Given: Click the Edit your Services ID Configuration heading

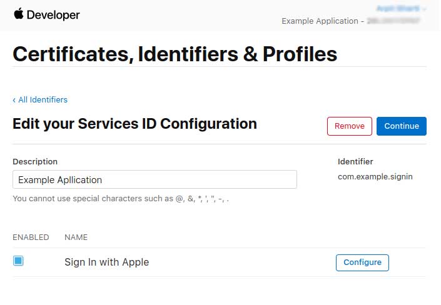Looking at the screenshot, I should click(134, 124).
